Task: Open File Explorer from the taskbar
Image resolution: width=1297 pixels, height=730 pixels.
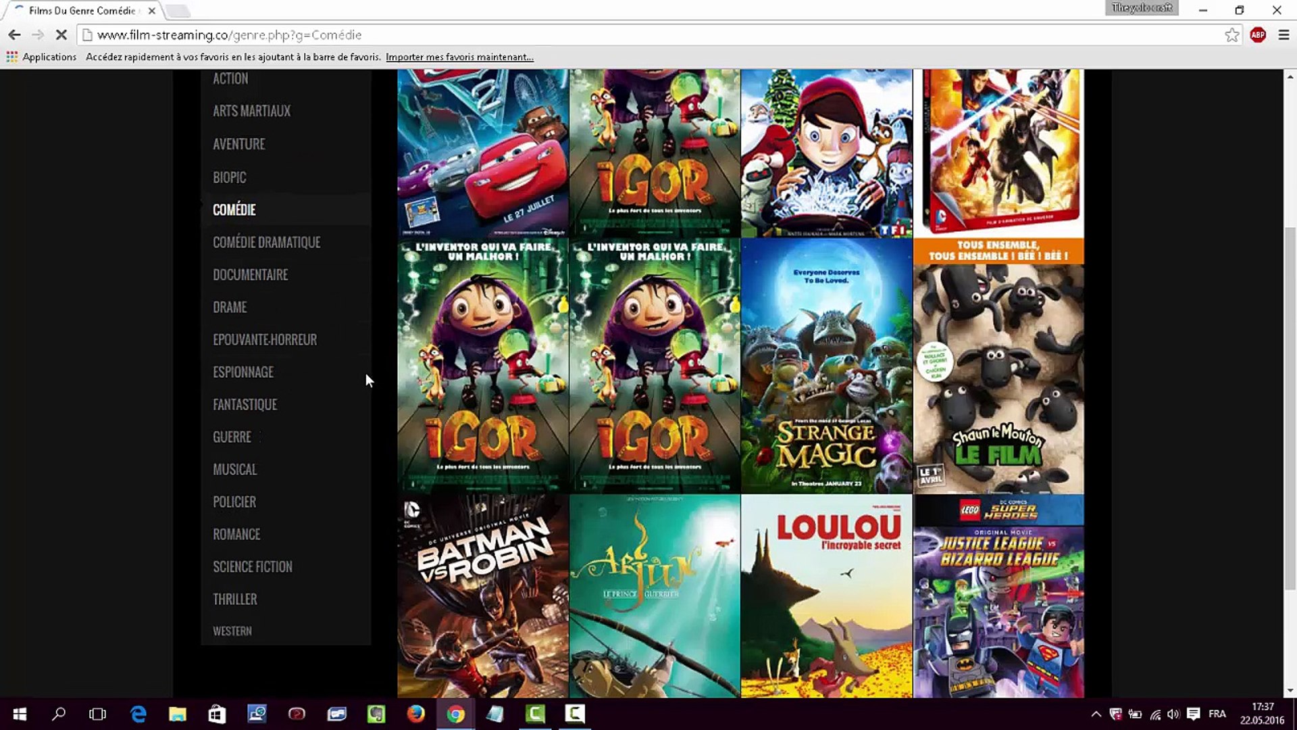Action: 178,714
